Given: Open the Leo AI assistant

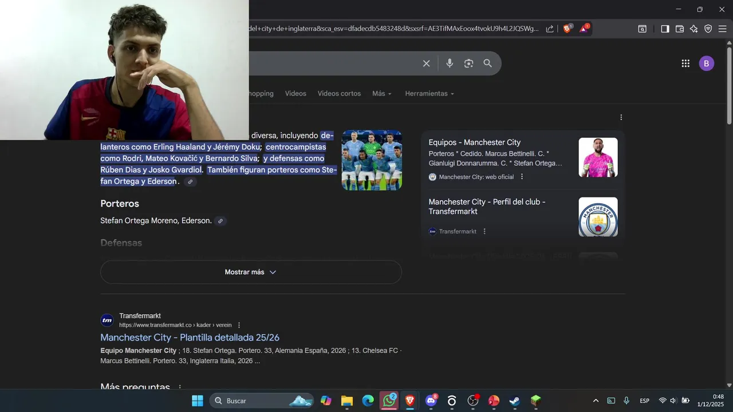Looking at the screenshot, I should [693, 29].
